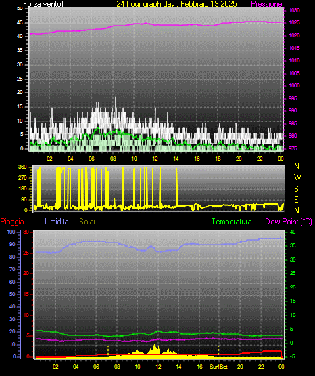Click the 'Forza vento)' axis label
Image resolution: width=315 pixels, height=376 pixels.
[x=43, y=4]
